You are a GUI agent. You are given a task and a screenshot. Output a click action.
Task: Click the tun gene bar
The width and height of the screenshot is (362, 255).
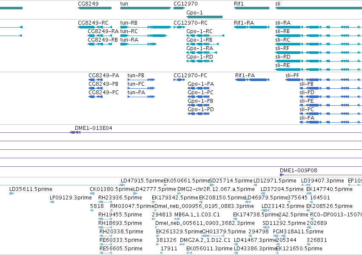pos(145,8)
